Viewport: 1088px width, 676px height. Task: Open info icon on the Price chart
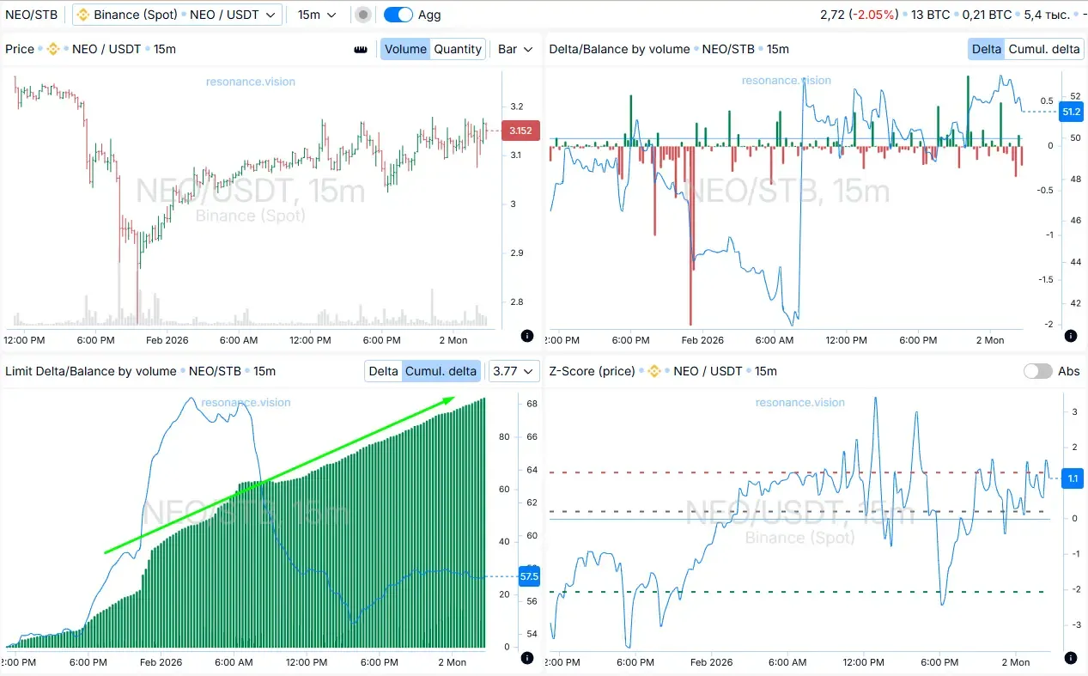click(527, 335)
